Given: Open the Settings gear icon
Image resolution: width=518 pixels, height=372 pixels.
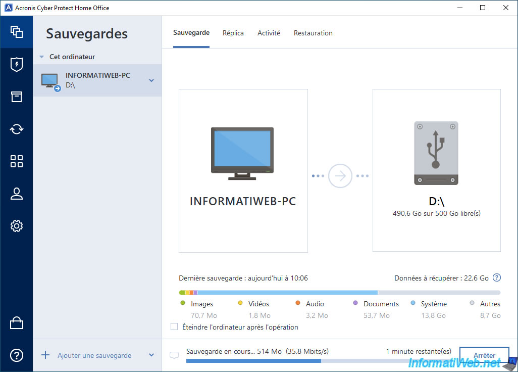Looking at the screenshot, I should 17,226.
